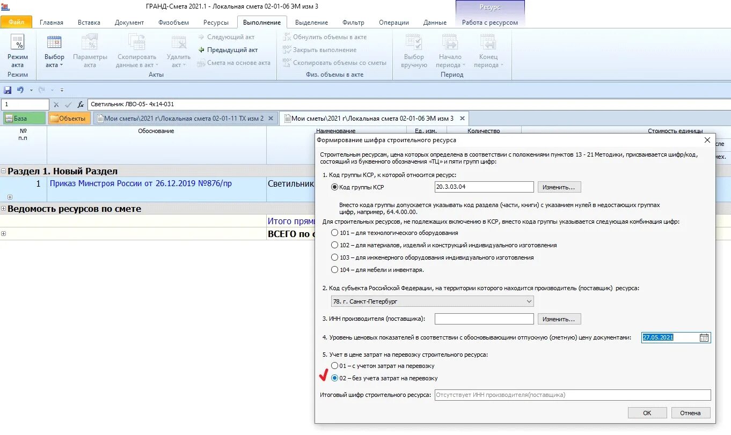Click the fx function icon

point(81,105)
